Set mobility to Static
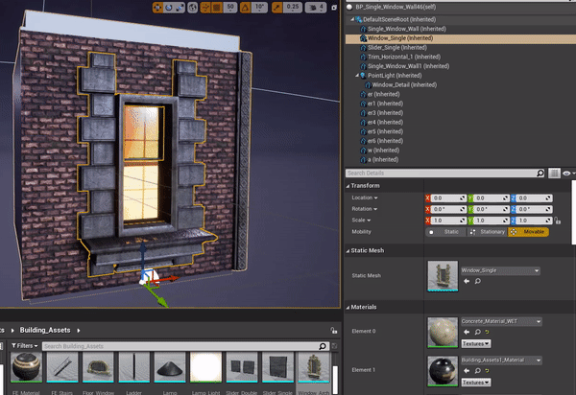Image resolution: width=576 pixels, height=395 pixels. click(446, 232)
